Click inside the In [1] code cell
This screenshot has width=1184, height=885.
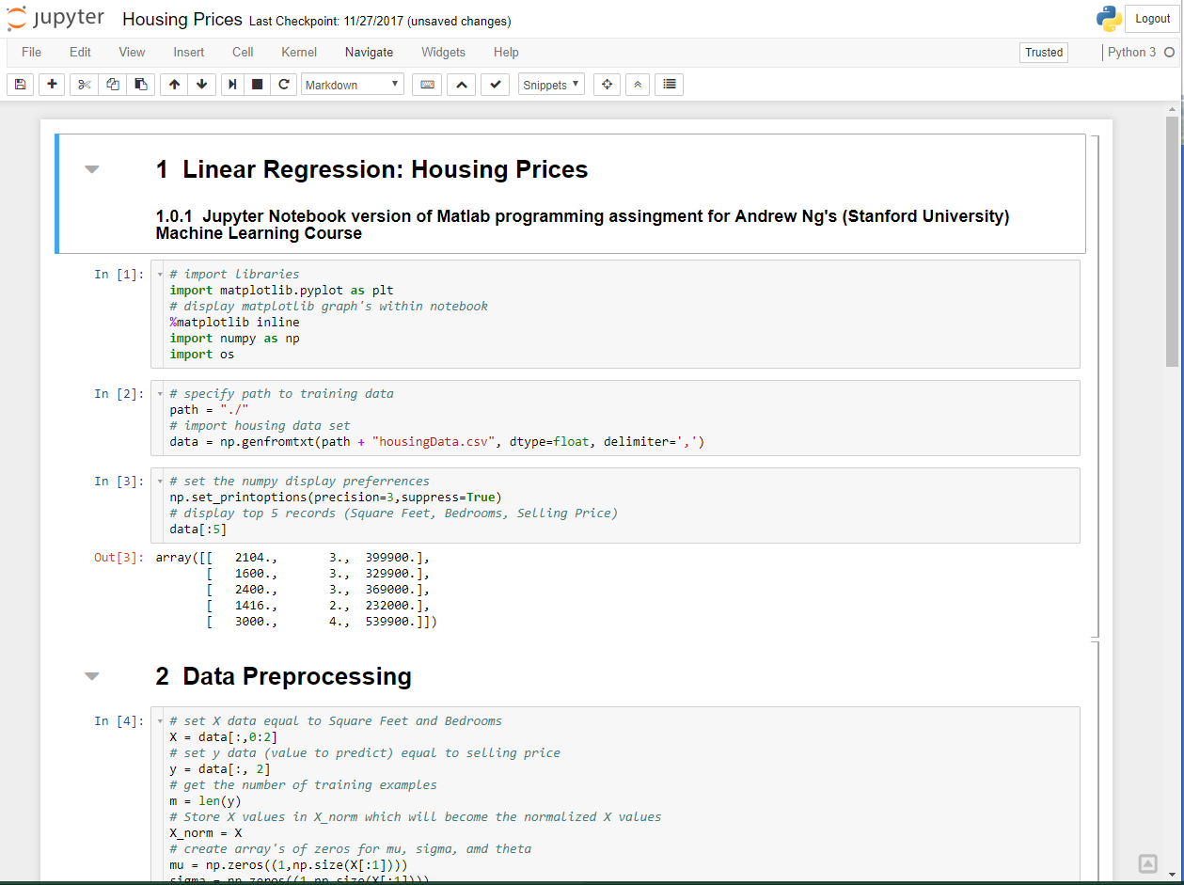coord(615,314)
